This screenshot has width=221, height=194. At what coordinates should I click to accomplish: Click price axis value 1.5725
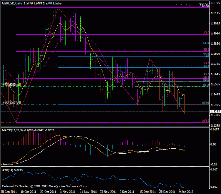215,64
